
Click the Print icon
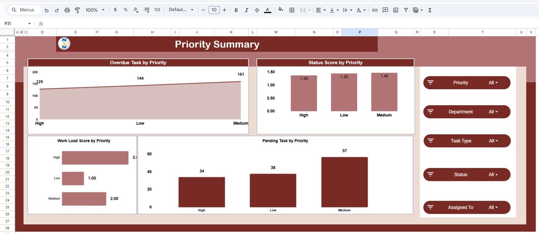click(x=67, y=10)
